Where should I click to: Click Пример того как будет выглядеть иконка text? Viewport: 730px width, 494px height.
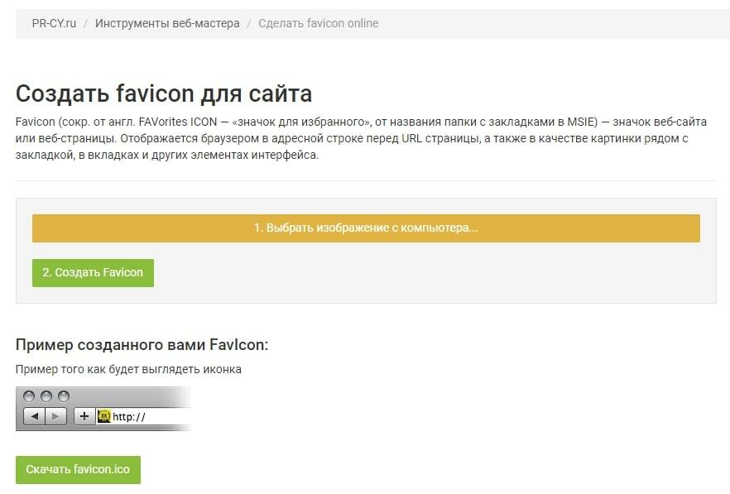(128, 370)
